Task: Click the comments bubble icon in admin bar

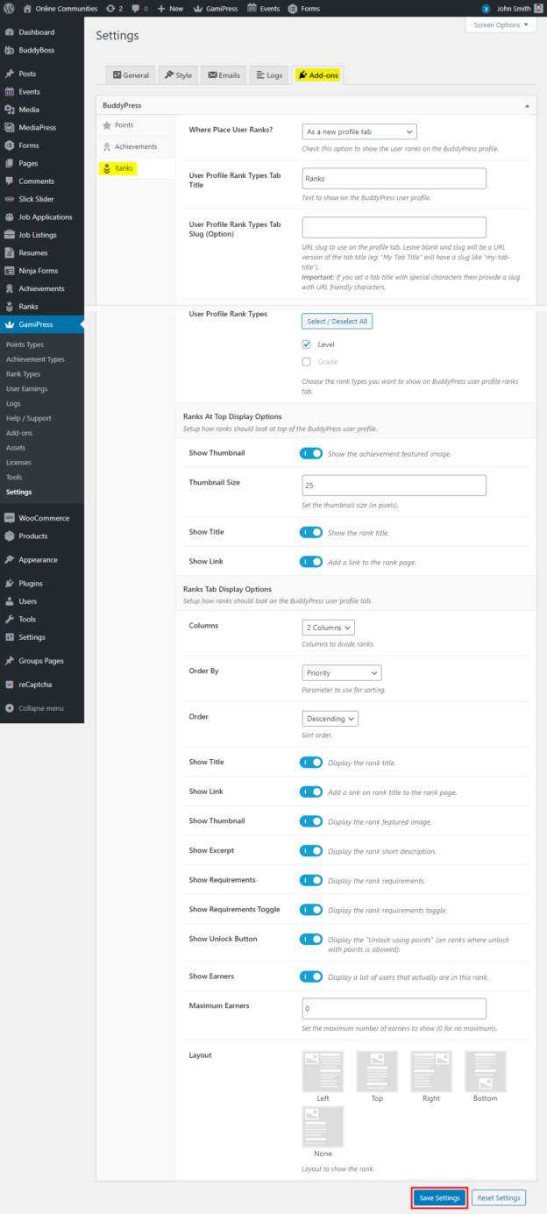Action: 138,8
